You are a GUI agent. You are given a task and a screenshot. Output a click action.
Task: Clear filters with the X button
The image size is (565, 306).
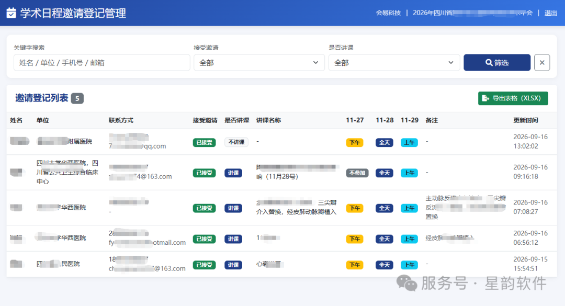pos(541,63)
